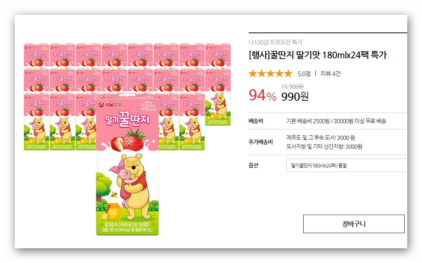Click the 장바구니 button
Viewport: 422px width, 263px height.
click(x=354, y=224)
